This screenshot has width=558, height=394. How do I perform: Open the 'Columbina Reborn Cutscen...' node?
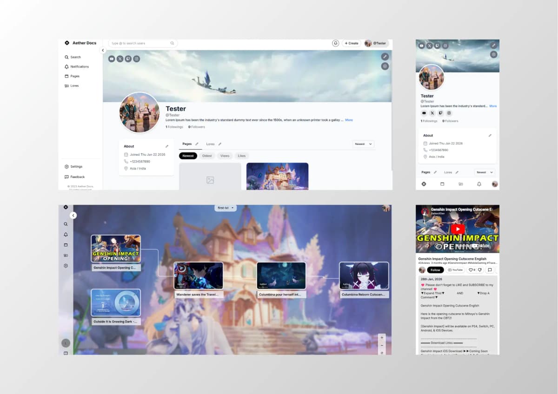click(x=364, y=280)
